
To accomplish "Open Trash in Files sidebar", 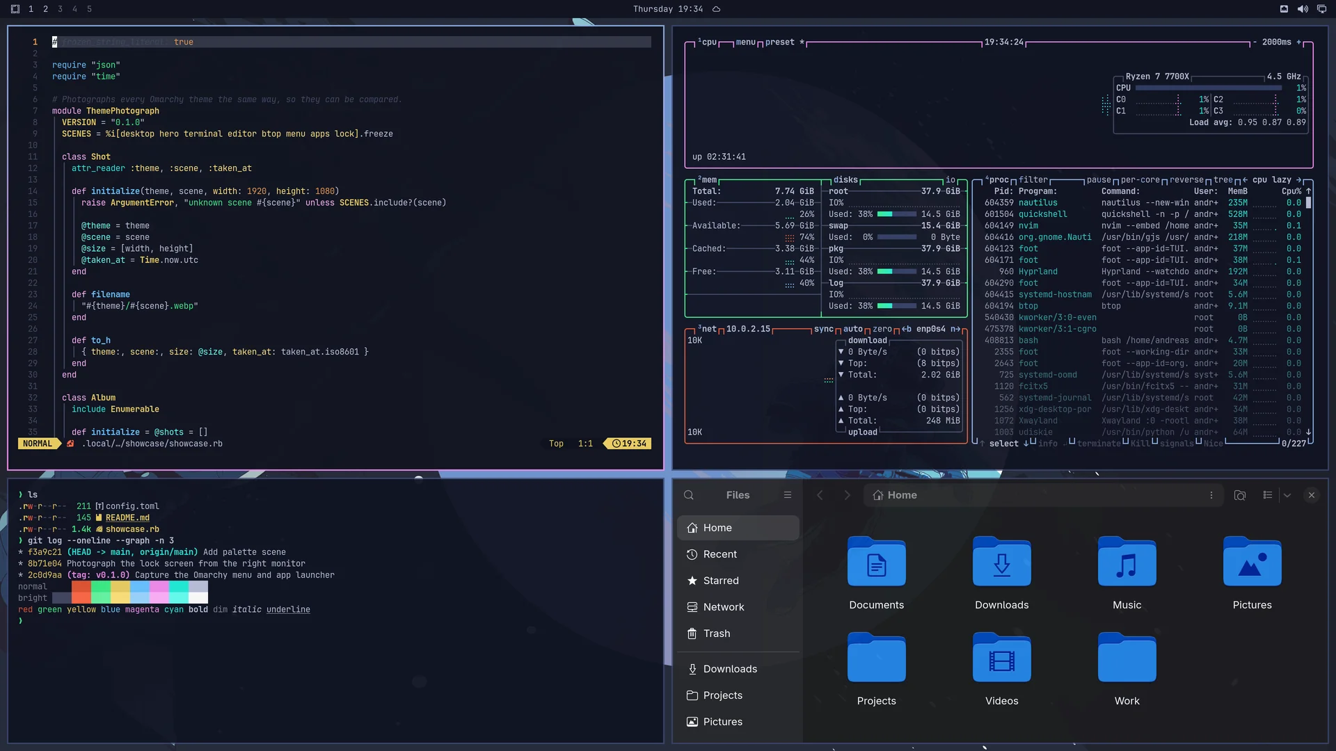I will [738, 633].
